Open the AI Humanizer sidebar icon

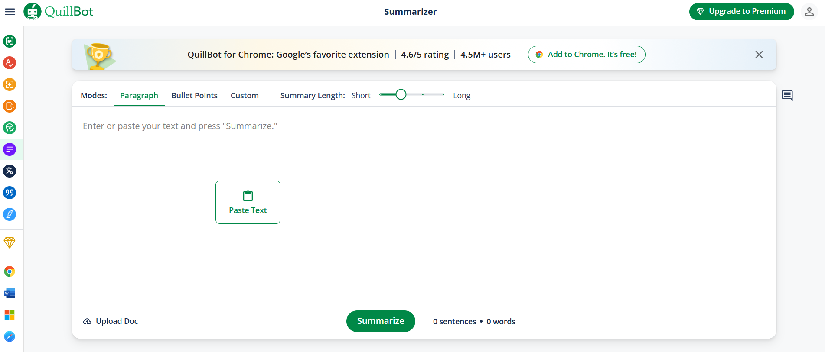coord(10,128)
